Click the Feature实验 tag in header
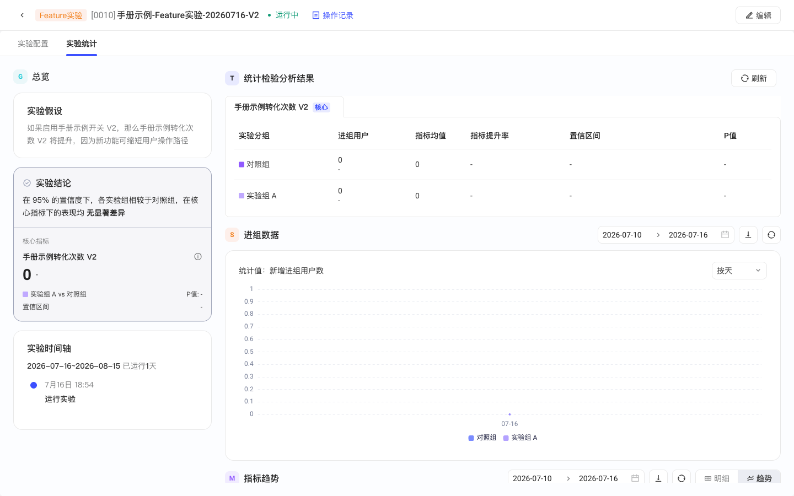Screen dimensions: 794x496 tap(61, 15)
